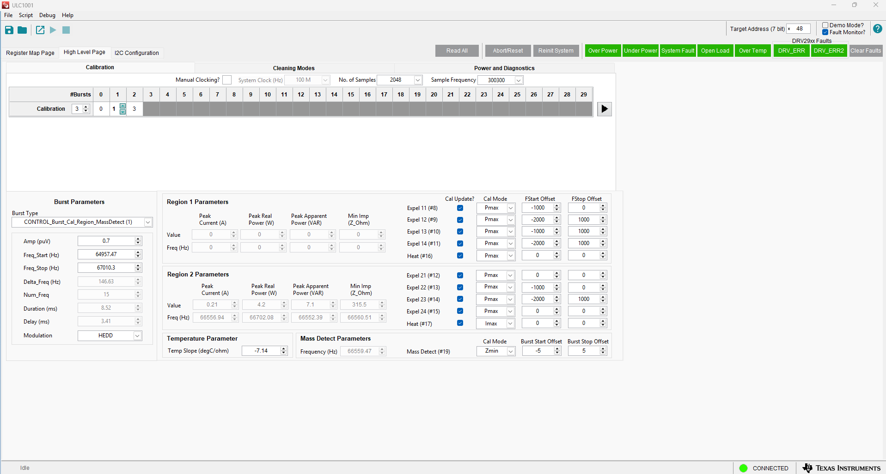Click the Clear Faults button

(x=865, y=51)
